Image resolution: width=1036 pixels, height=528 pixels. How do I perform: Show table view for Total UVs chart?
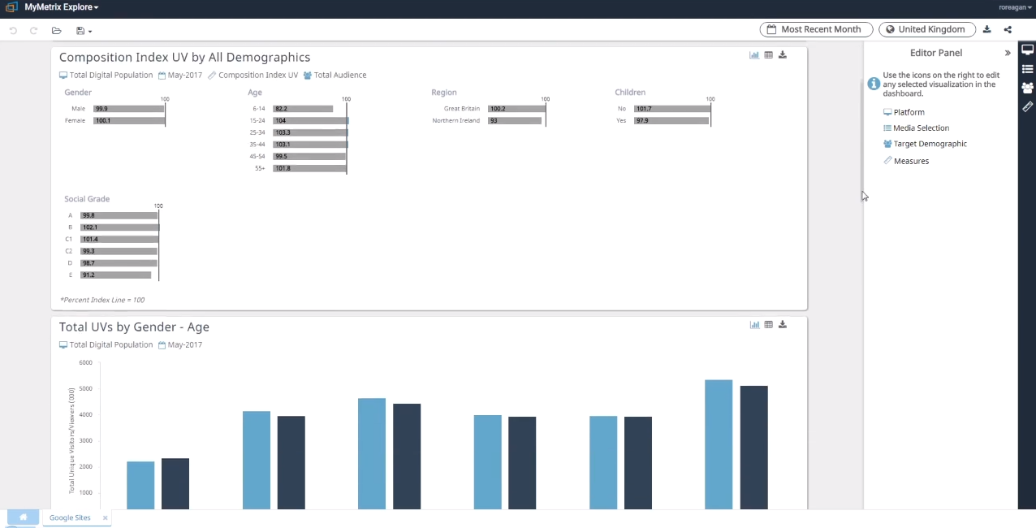pos(769,325)
